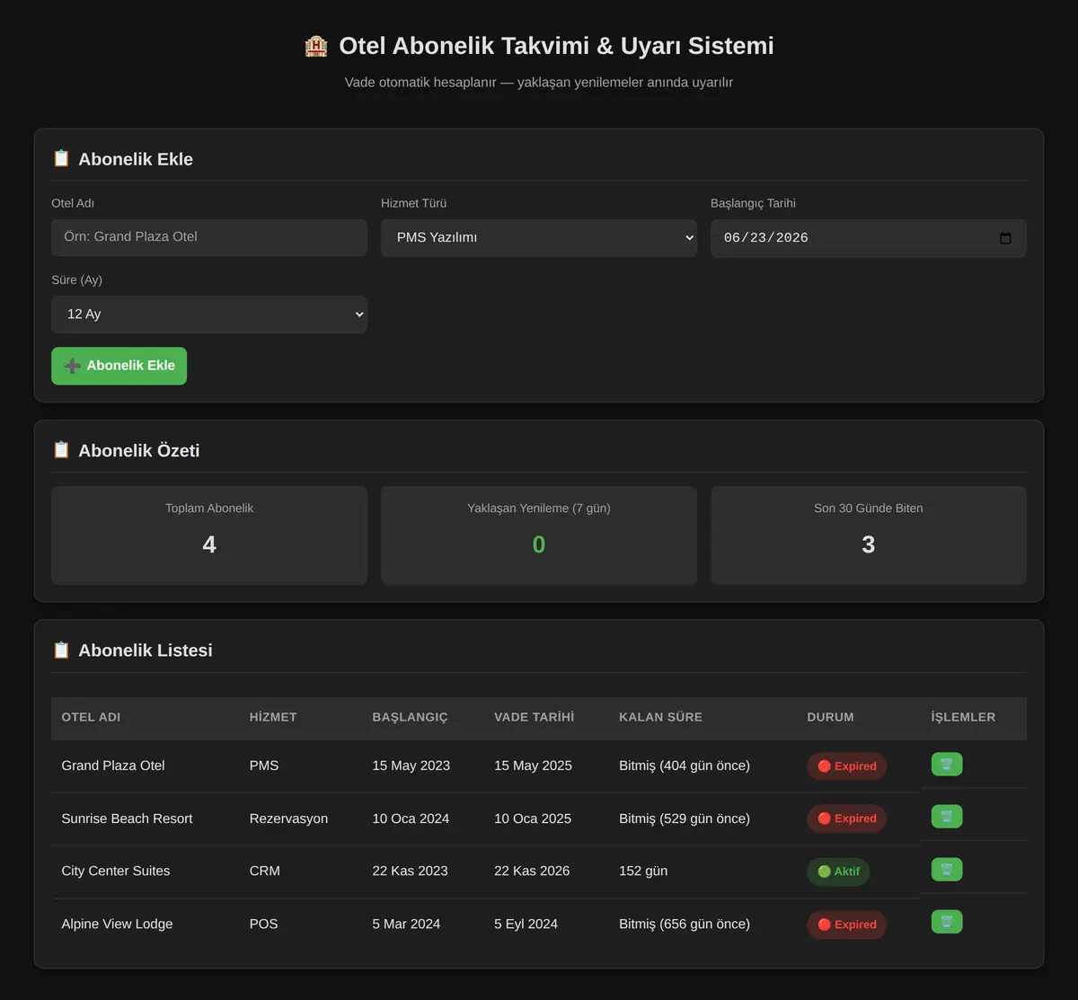Delete the City Center Suites subscription
Viewport: 1078px width, 1000px height.
point(947,870)
